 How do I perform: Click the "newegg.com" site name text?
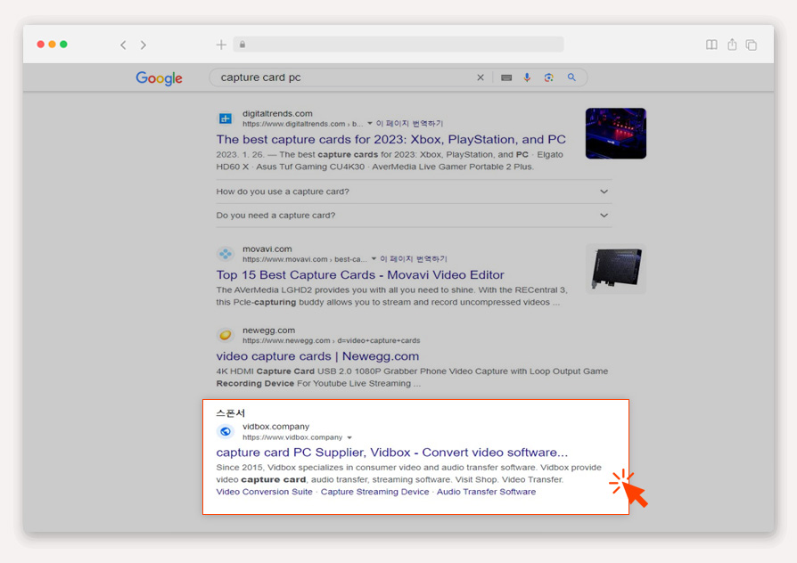pyautogui.click(x=268, y=330)
